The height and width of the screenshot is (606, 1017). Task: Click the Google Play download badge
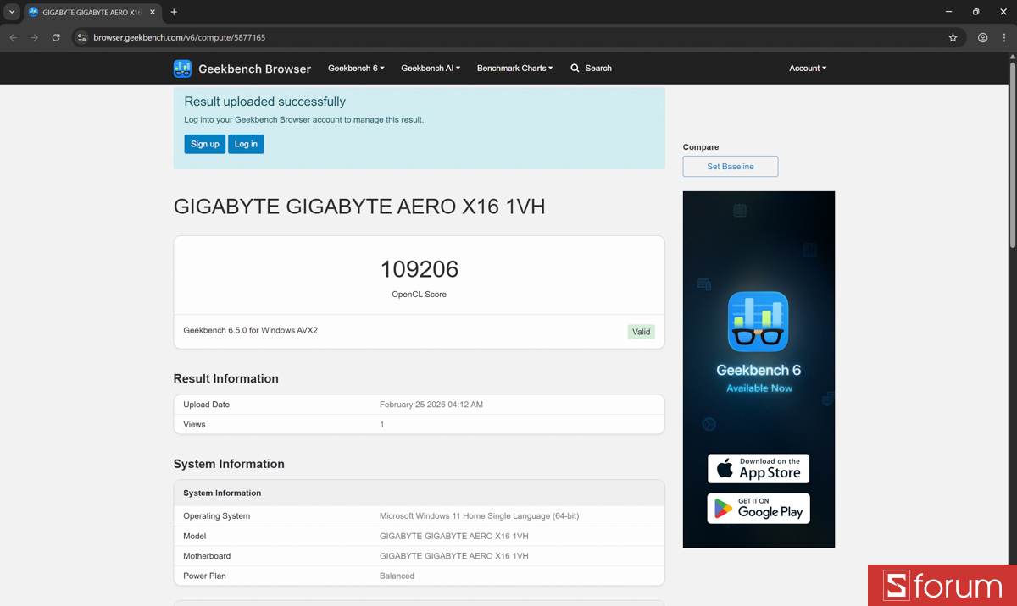click(x=758, y=508)
